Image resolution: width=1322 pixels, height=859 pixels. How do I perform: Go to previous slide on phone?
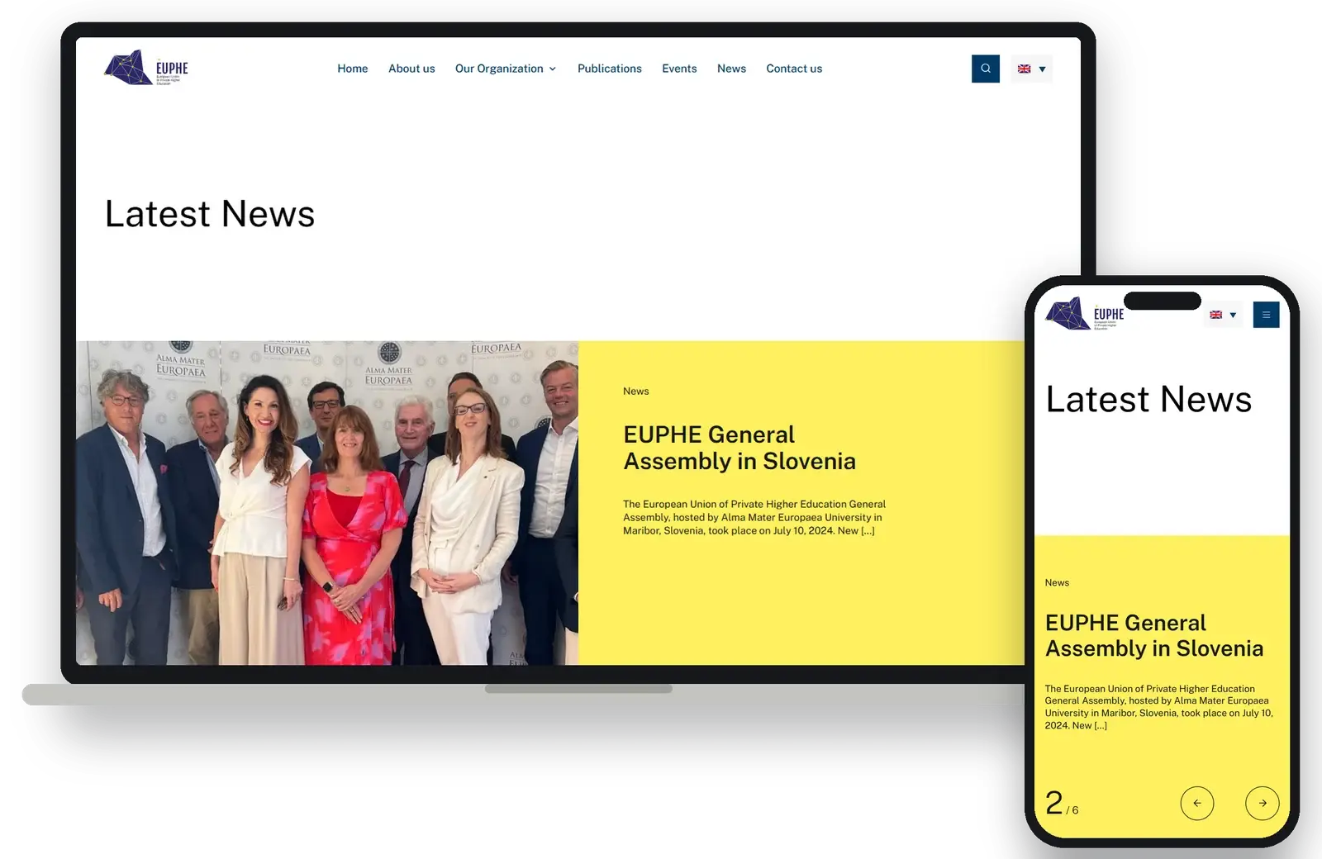click(x=1197, y=803)
